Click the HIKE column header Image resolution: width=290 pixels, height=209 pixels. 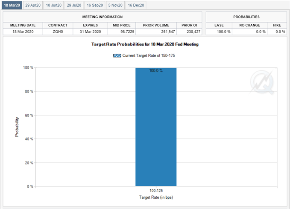click(x=277, y=25)
